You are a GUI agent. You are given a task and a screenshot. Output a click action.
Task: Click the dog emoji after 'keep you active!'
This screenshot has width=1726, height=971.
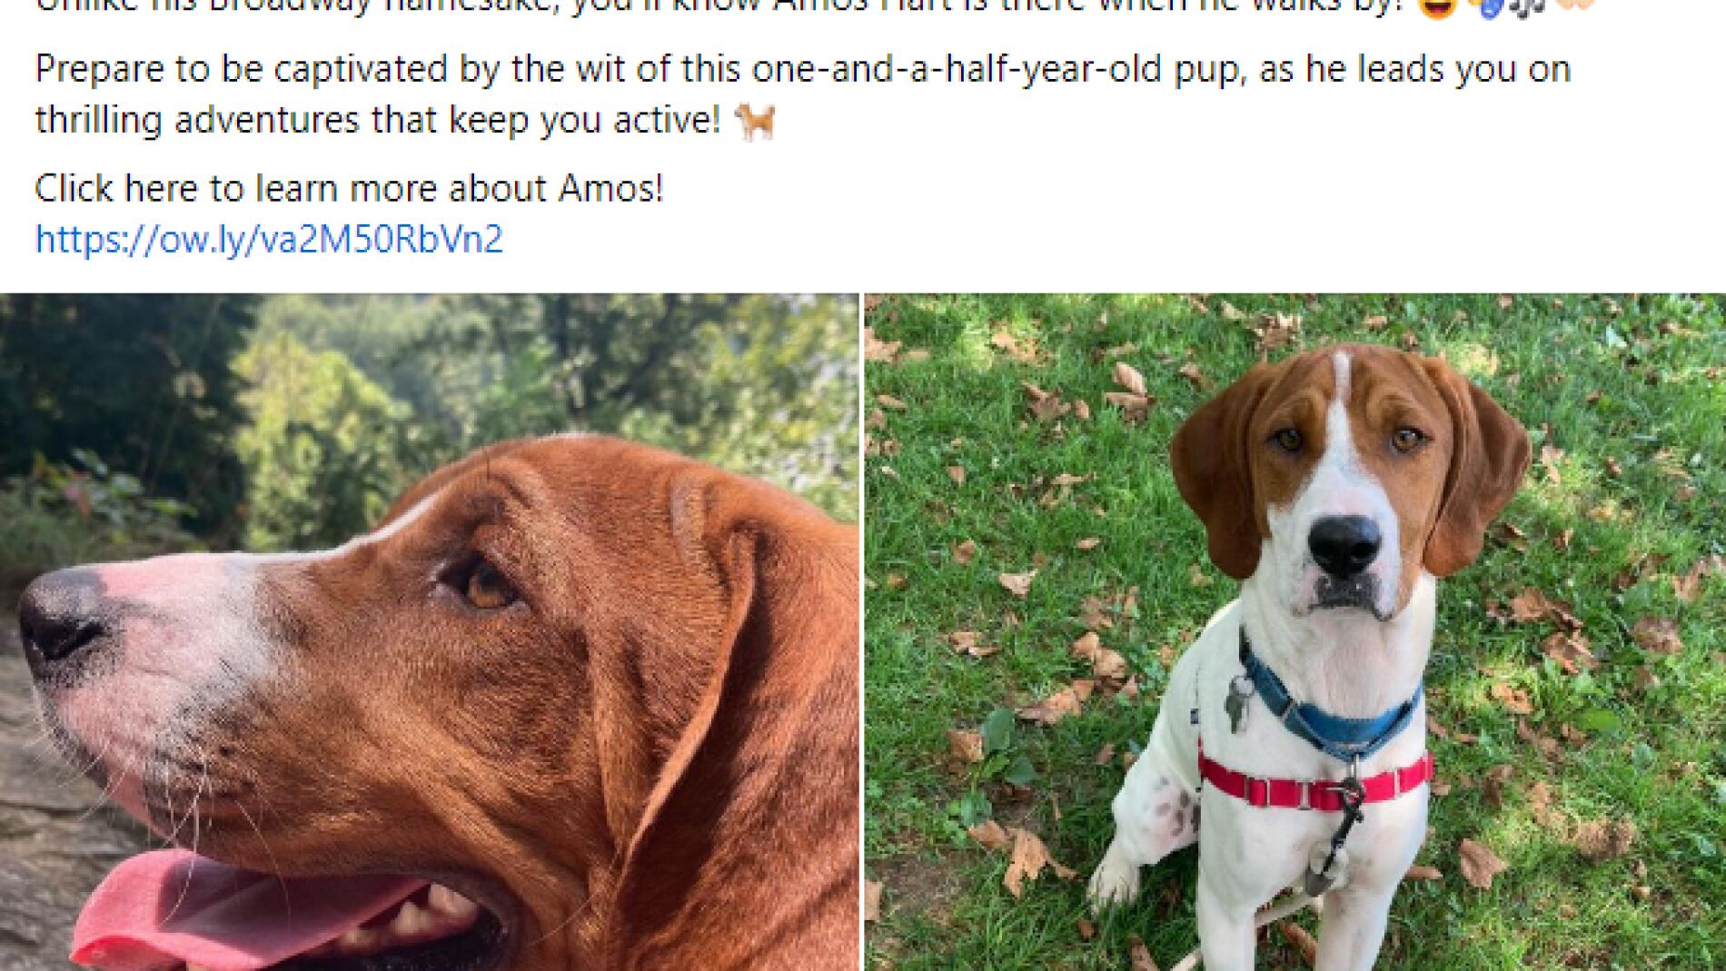pos(755,120)
